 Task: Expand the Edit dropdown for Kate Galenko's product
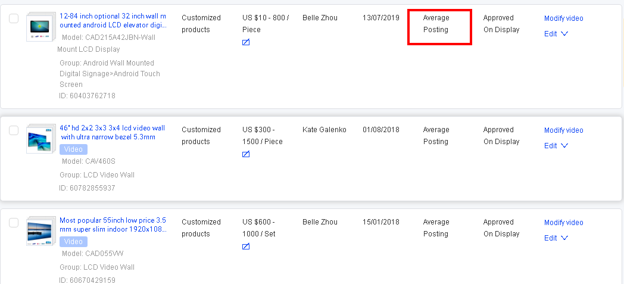[x=556, y=146]
